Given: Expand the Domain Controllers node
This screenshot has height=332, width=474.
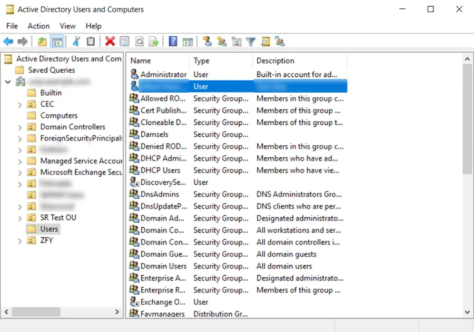Looking at the screenshot, I should [x=19, y=127].
